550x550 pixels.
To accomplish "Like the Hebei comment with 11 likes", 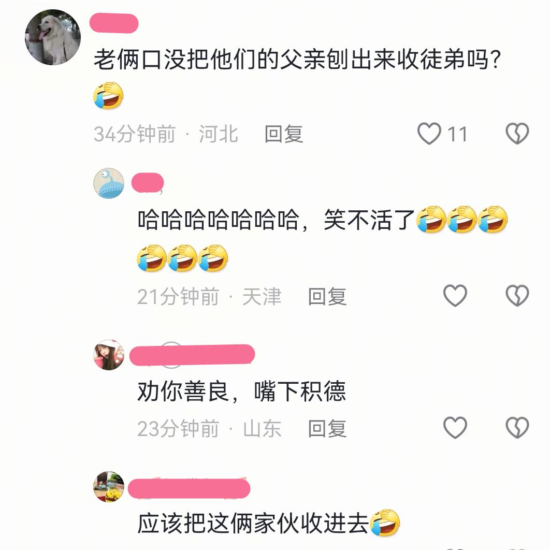I will (x=429, y=134).
